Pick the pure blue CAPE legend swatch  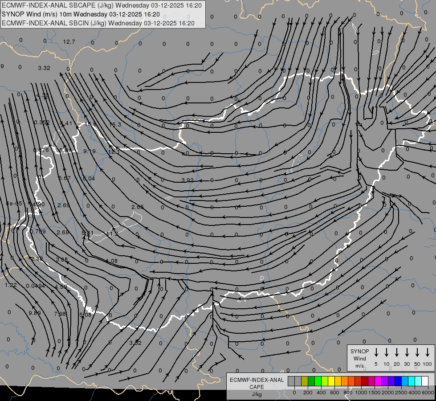tap(398, 381)
